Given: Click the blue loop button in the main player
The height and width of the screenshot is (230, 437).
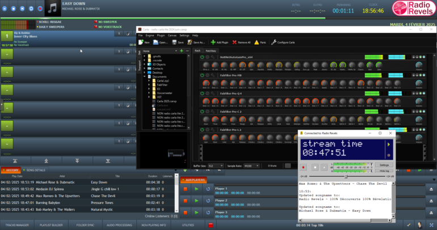Looking at the screenshot, I should [x=31, y=8].
